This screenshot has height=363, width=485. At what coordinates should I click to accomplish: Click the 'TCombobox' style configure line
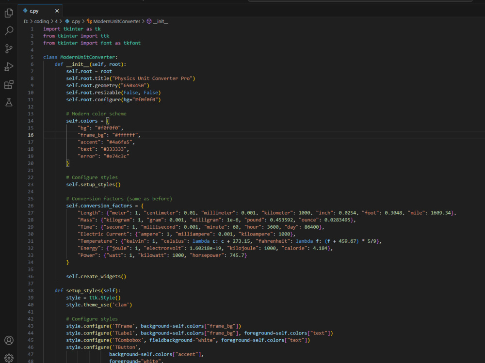[188, 340]
